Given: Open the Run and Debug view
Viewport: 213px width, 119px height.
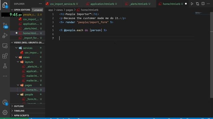Looking at the screenshot, I should coord(5,35).
